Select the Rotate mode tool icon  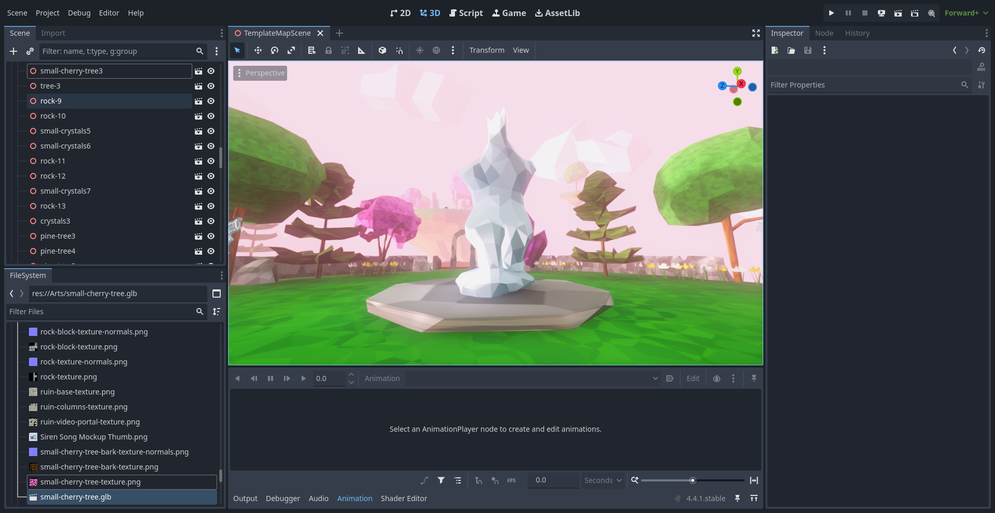tap(275, 50)
